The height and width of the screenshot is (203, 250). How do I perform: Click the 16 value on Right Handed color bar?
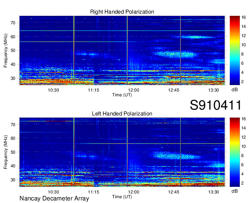click(243, 17)
